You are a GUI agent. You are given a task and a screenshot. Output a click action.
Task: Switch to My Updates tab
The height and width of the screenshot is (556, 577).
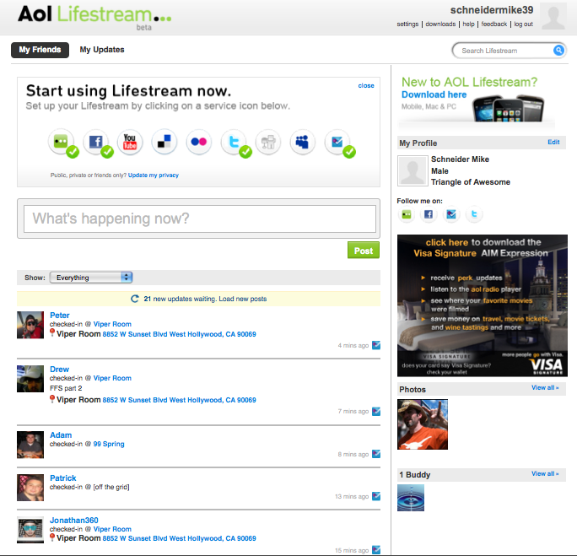(x=102, y=50)
